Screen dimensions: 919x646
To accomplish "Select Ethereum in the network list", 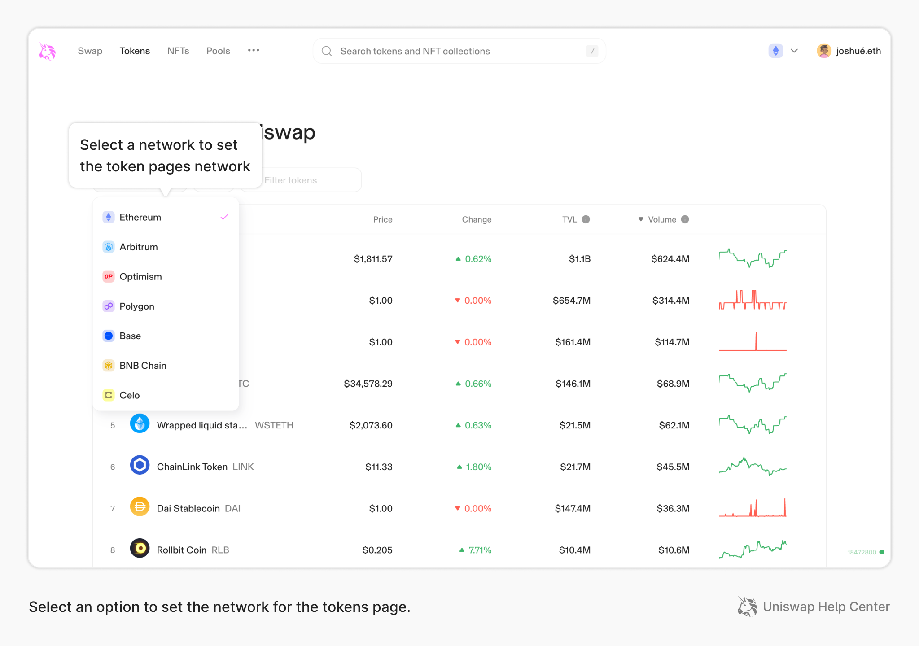I will 166,217.
